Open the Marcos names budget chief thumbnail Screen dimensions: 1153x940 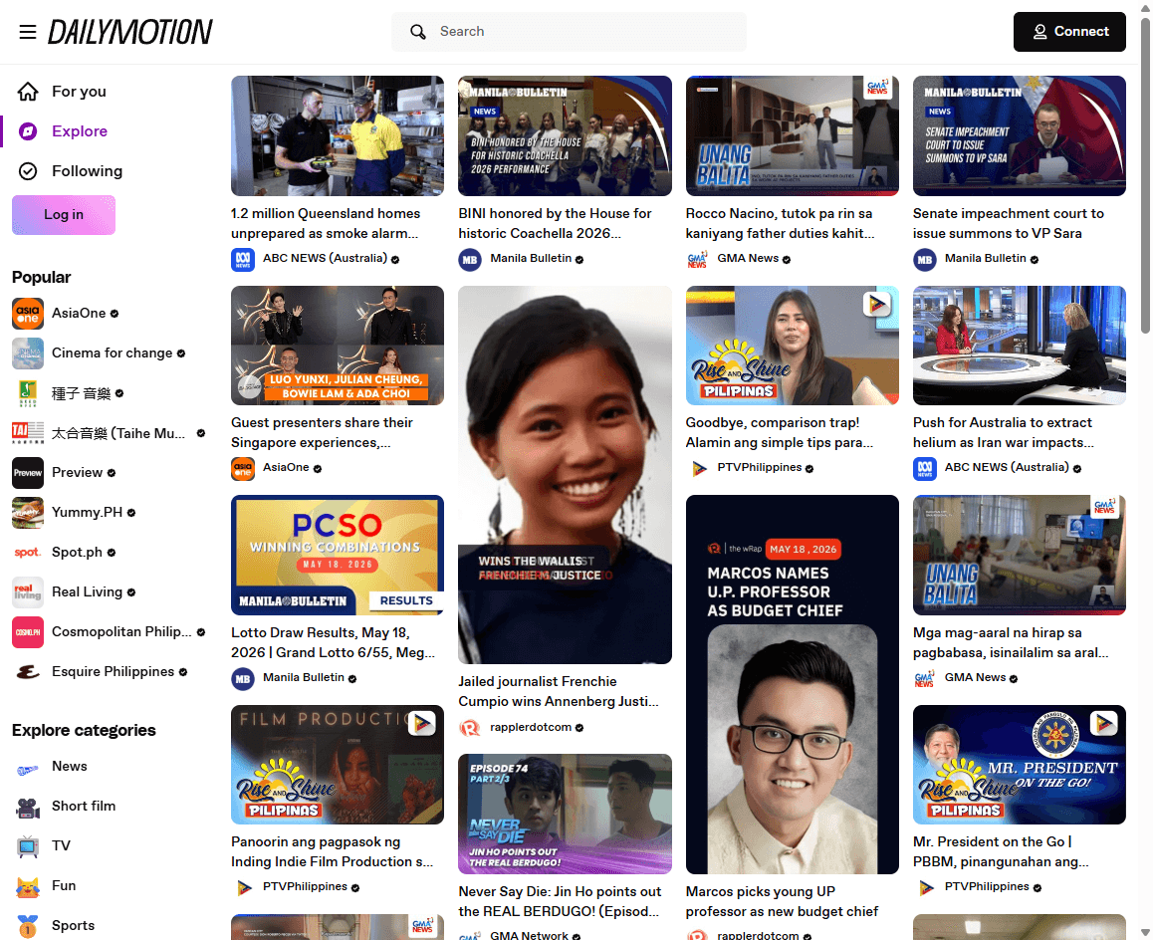click(792, 685)
